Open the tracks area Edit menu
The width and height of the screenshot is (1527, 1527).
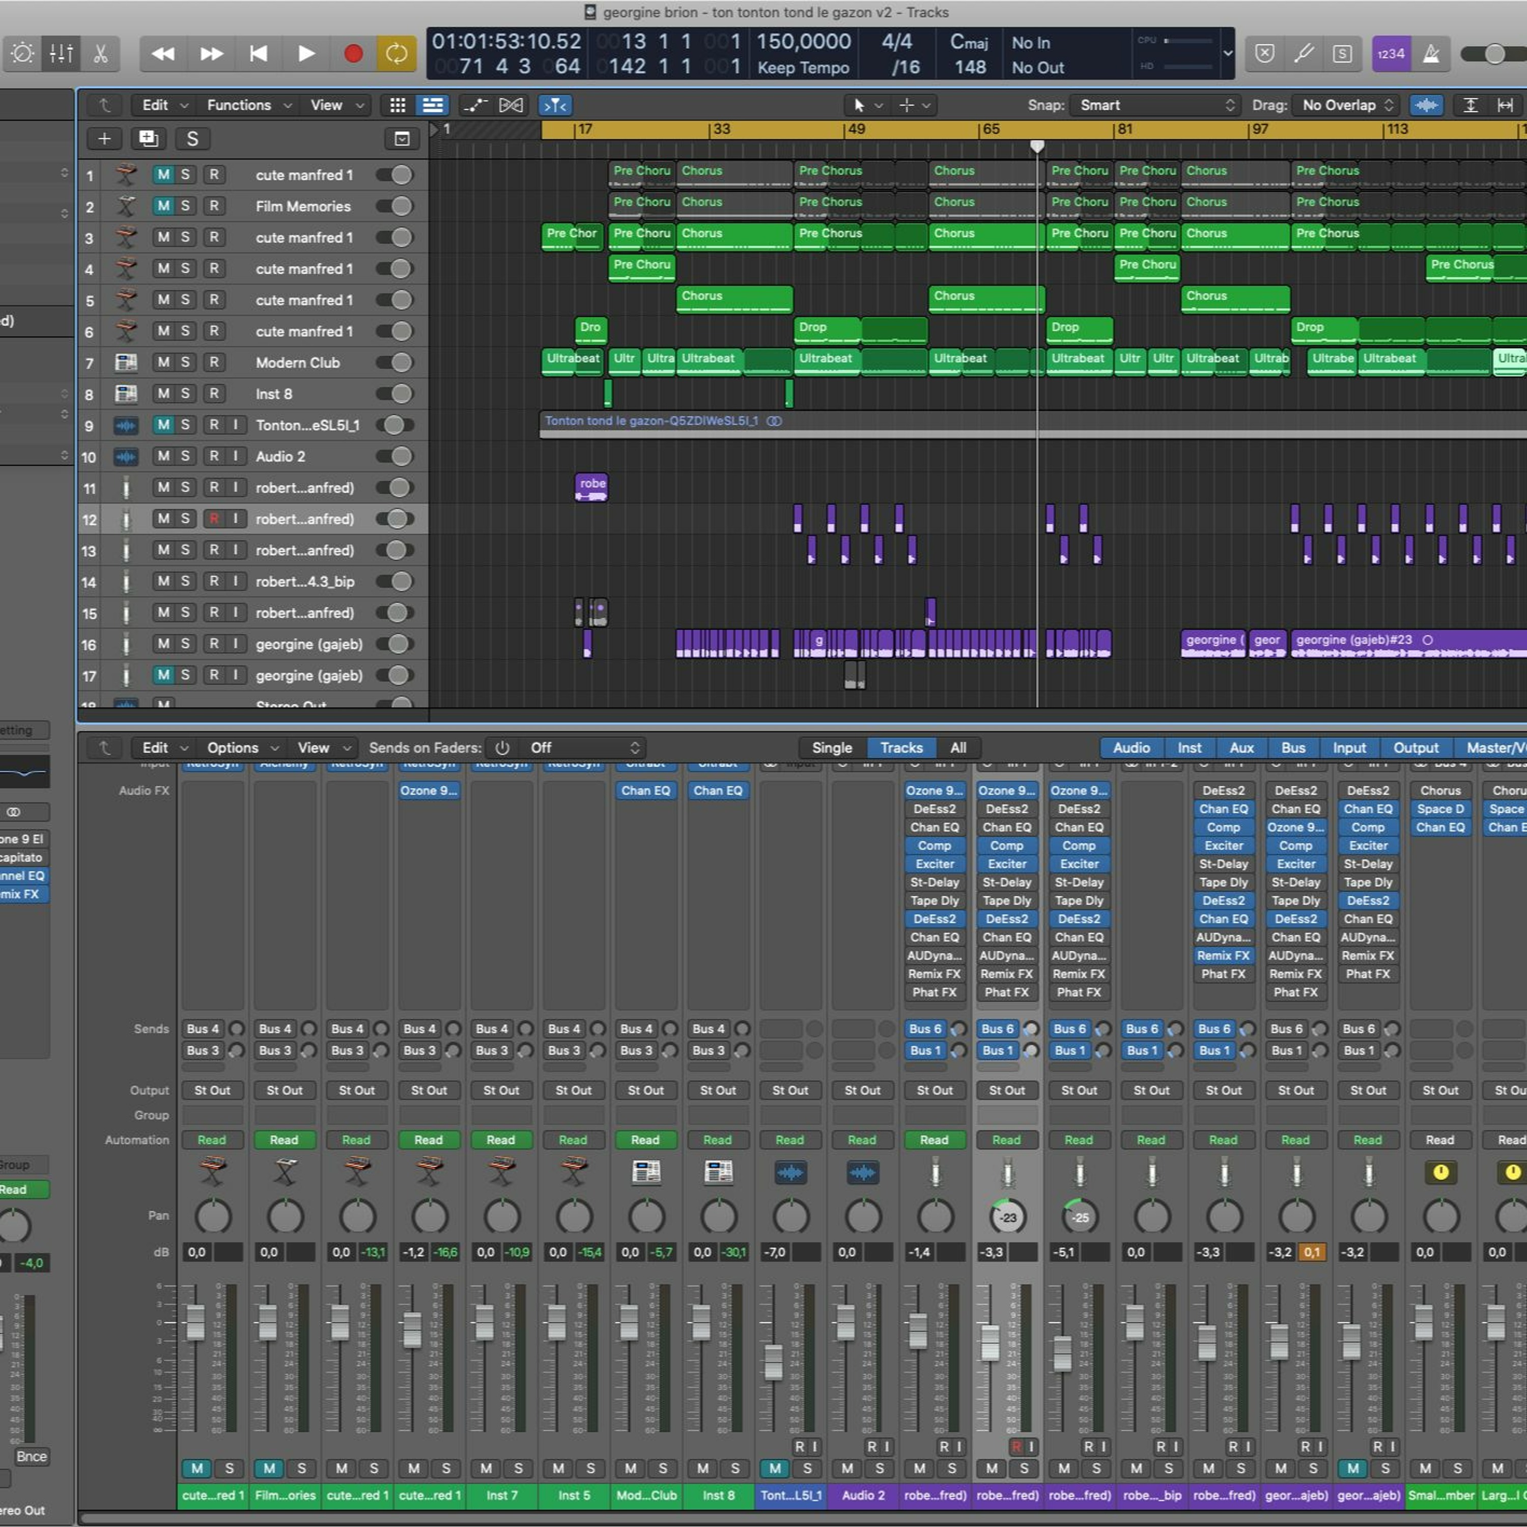click(x=163, y=105)
